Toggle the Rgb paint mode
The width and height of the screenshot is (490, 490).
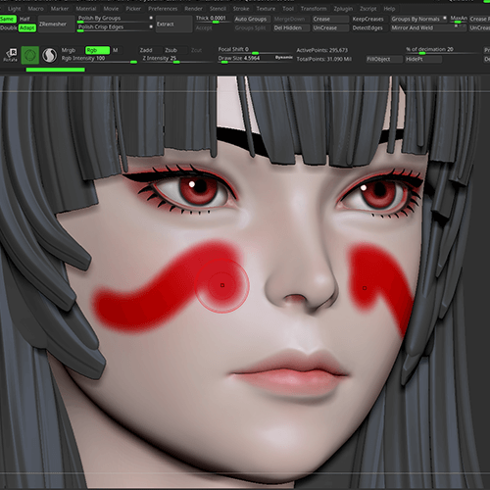coord(97,50)
